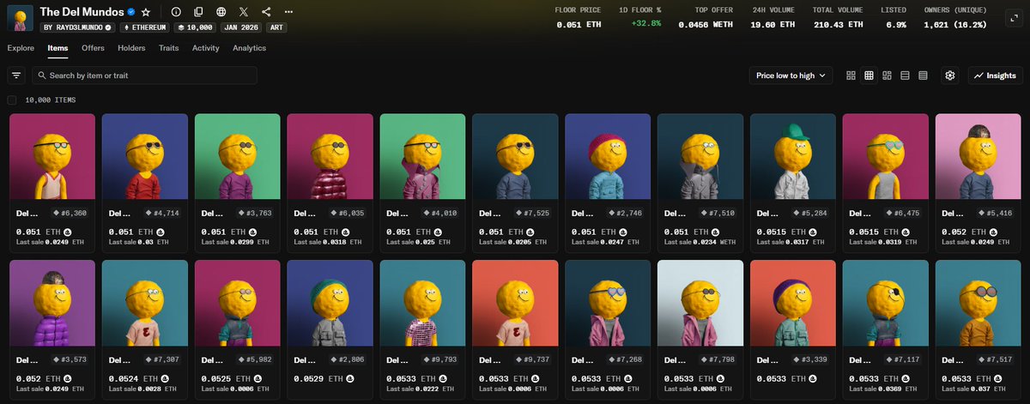Open NFT #7,798 light background image

click(x=700, y=303)
